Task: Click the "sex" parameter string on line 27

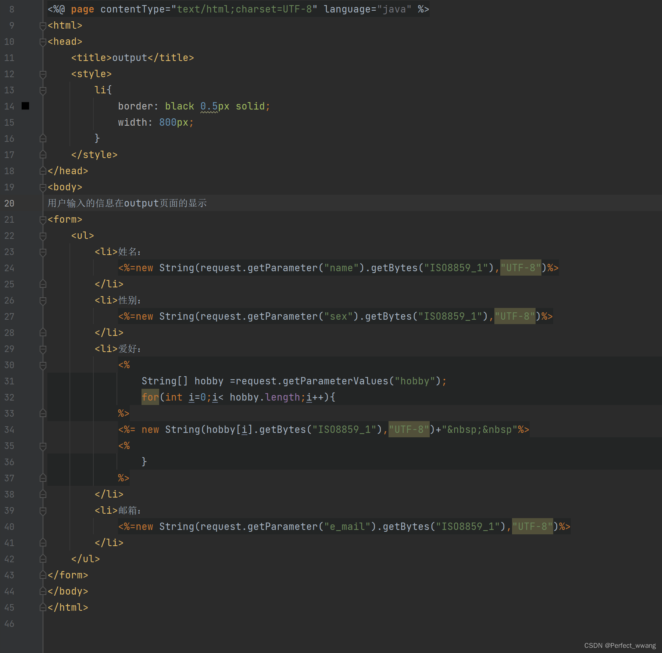Action: [x=339, y=316]
